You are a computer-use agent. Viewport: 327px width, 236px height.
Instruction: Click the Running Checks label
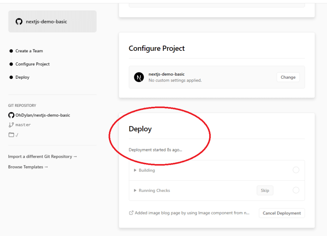154,190
